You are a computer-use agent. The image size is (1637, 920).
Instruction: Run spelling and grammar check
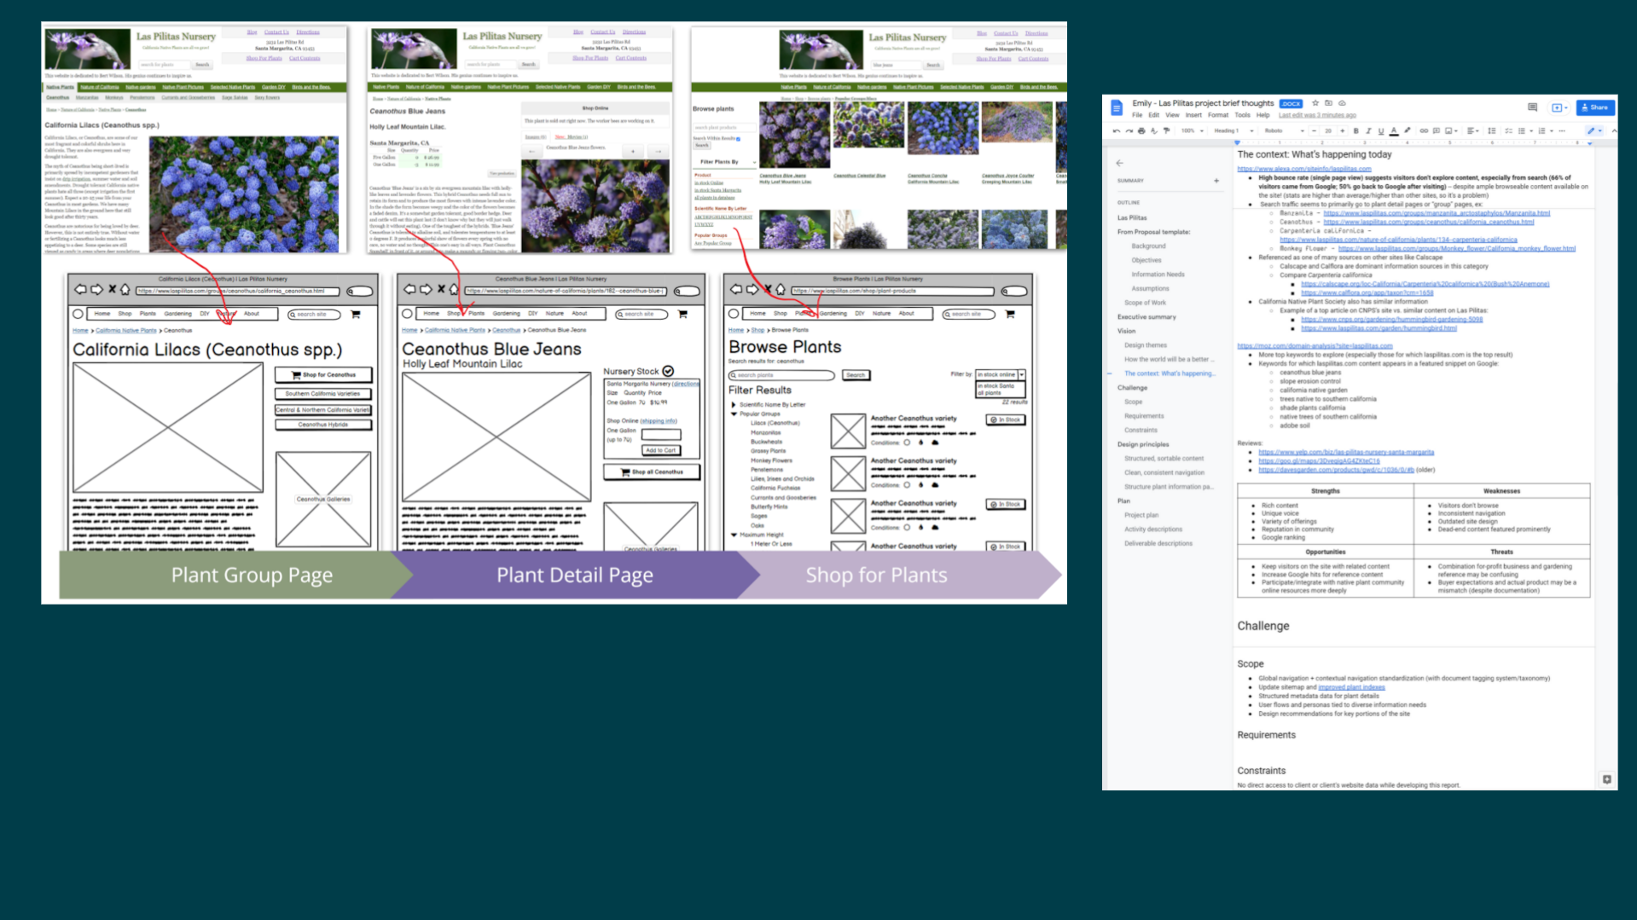pyautogui.click(x=1154, y=130)
